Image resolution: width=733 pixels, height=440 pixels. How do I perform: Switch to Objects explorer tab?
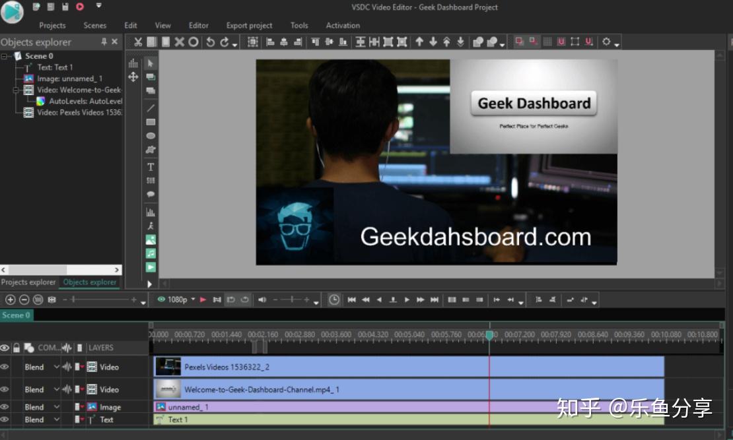(x=90, y=282)
